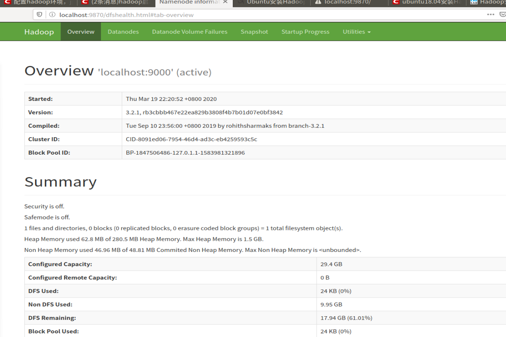Viewport: 506px width, 337px height.
Task: Switch to the Ubuntu安装Hadoop browser tab
Action: [x=272, y=2]
